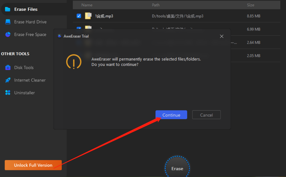Close the AweEraser Trial dialog
The width and height of the screenshot is (286, 177).
pos(222,36)
